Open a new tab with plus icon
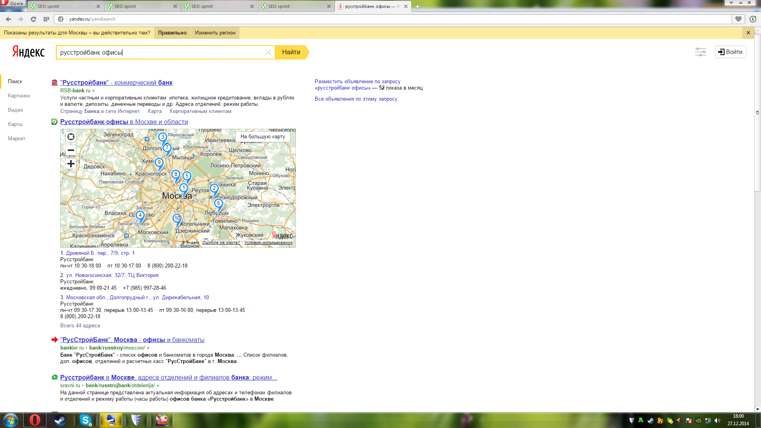Image resolution: width=761 pixels, height=428 pixels. coord(417,6)
